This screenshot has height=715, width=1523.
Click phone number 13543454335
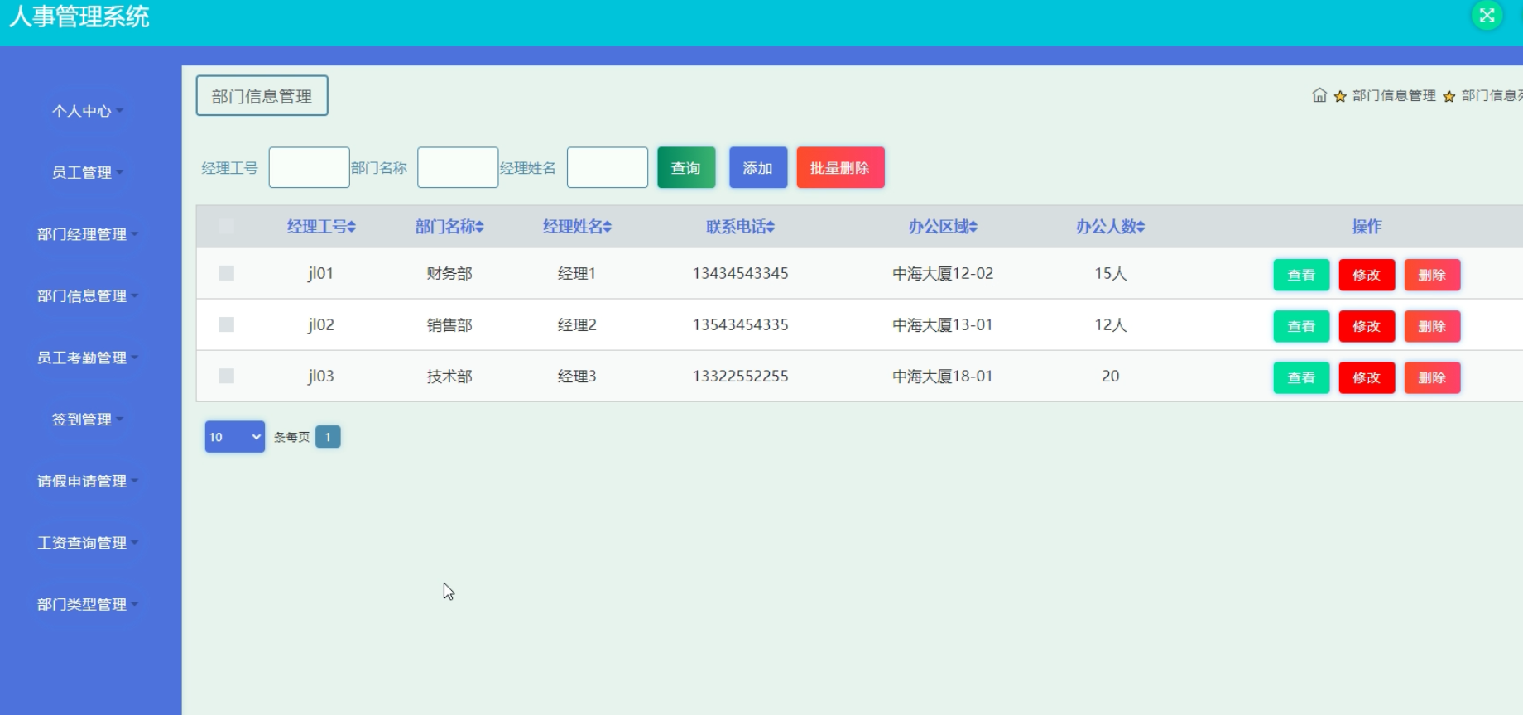point(740,324)
